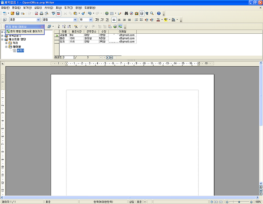Increase indent icon in formatting toolbar
The width and height of the screenshot is (263, 204).
(152, 20)
